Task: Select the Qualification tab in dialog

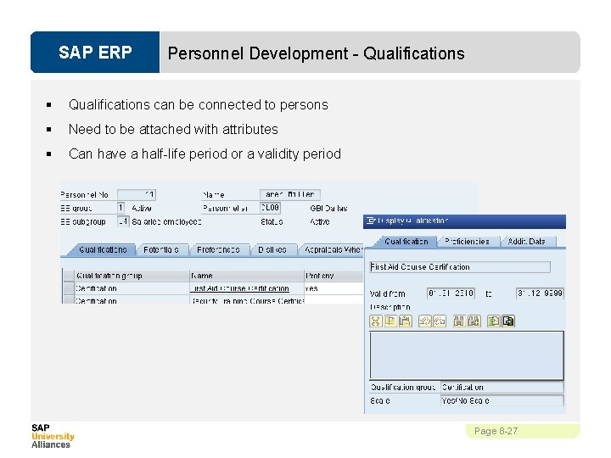Action: coord(406,242)
